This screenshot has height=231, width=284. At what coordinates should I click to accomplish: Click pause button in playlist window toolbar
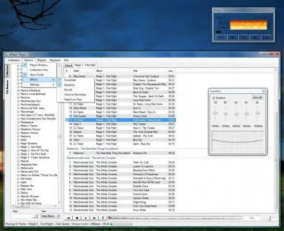[86, 218]
